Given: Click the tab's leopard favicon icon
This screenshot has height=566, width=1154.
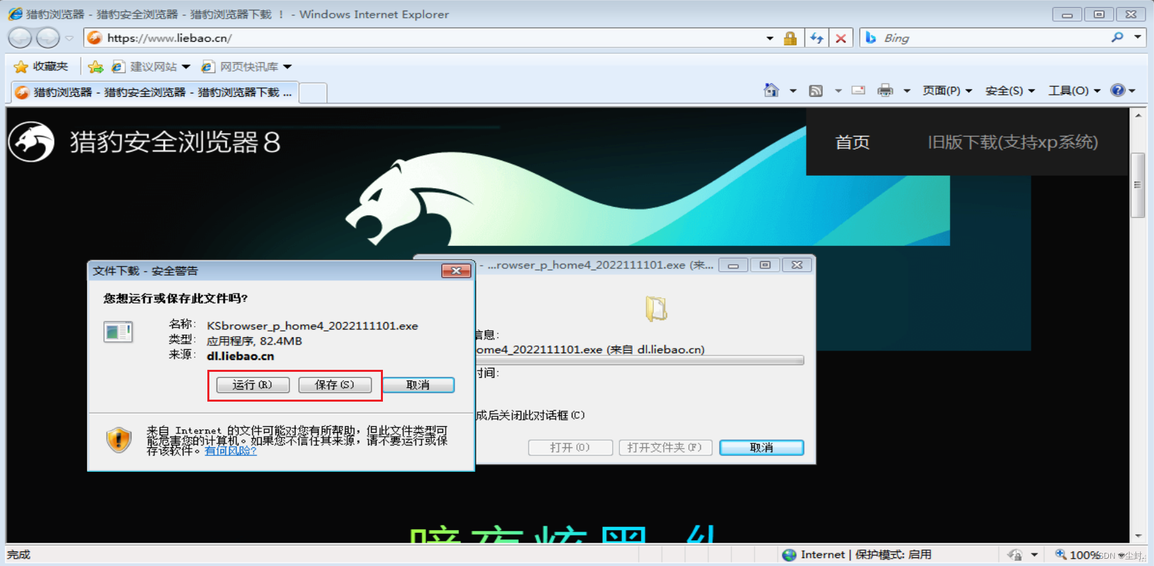Looking at the screenshot, I should [22, 92].
